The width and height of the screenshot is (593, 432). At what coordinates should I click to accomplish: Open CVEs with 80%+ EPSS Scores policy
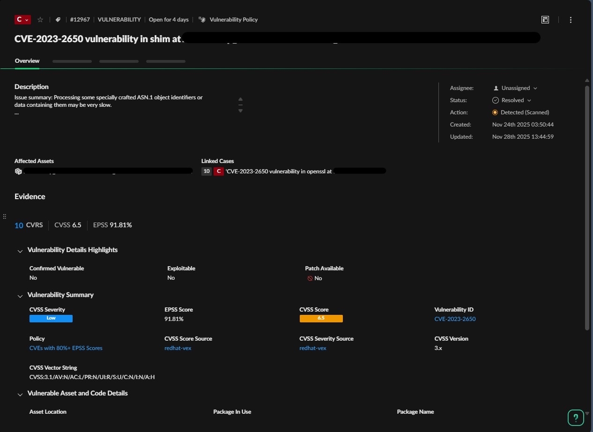tap(66, 348)
